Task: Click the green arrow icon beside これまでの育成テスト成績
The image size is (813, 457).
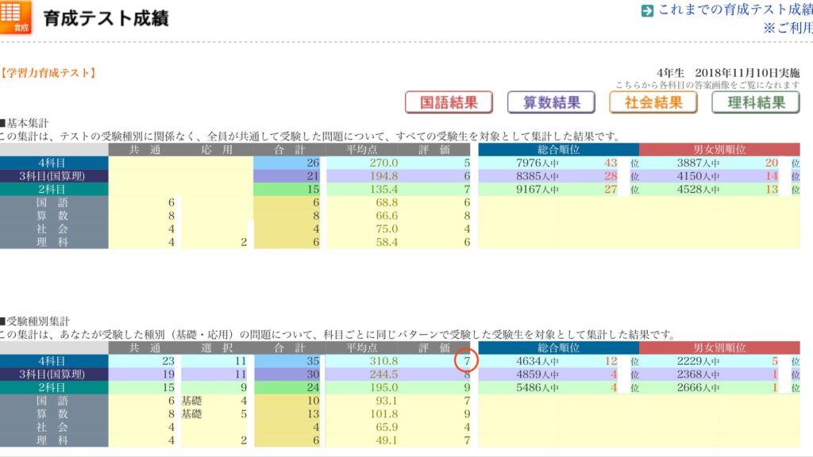Action: [x=647, y=10]
